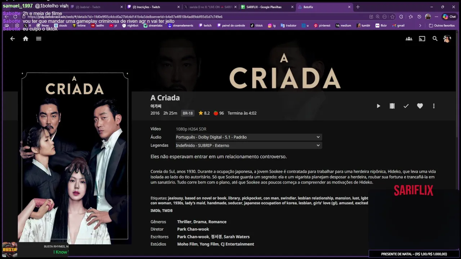This screenshot has height=259, width=461.
Task: Open the ig Instagram bookmark
Action: [272, 26]
